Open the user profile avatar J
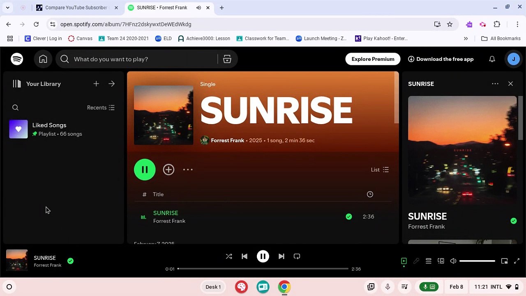This screenshot has height=296, width=526. tap(514, 59)
